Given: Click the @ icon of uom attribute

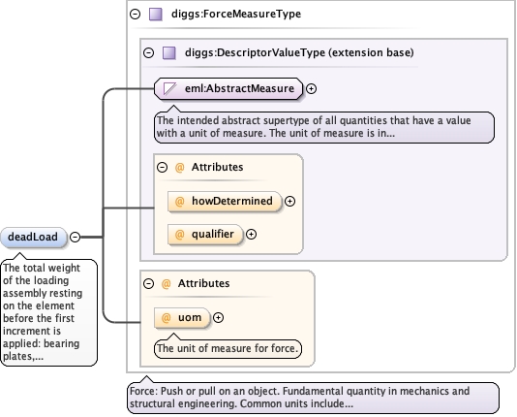Looking at the screenshot, I should coord(166,318).
